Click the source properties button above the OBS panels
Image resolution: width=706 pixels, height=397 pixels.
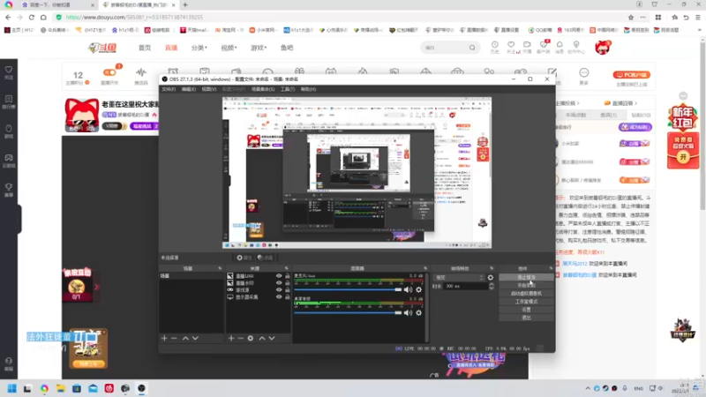pos(244,258)
